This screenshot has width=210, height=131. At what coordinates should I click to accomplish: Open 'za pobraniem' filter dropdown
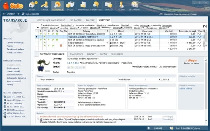click(x=126, y=26)
